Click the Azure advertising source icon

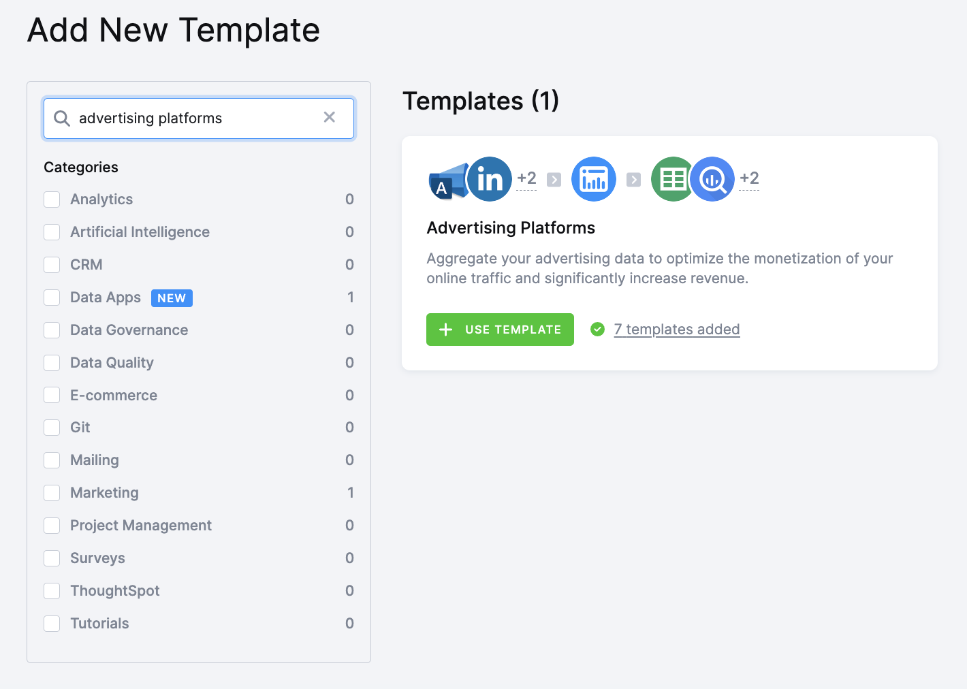[x=447, y=181]
